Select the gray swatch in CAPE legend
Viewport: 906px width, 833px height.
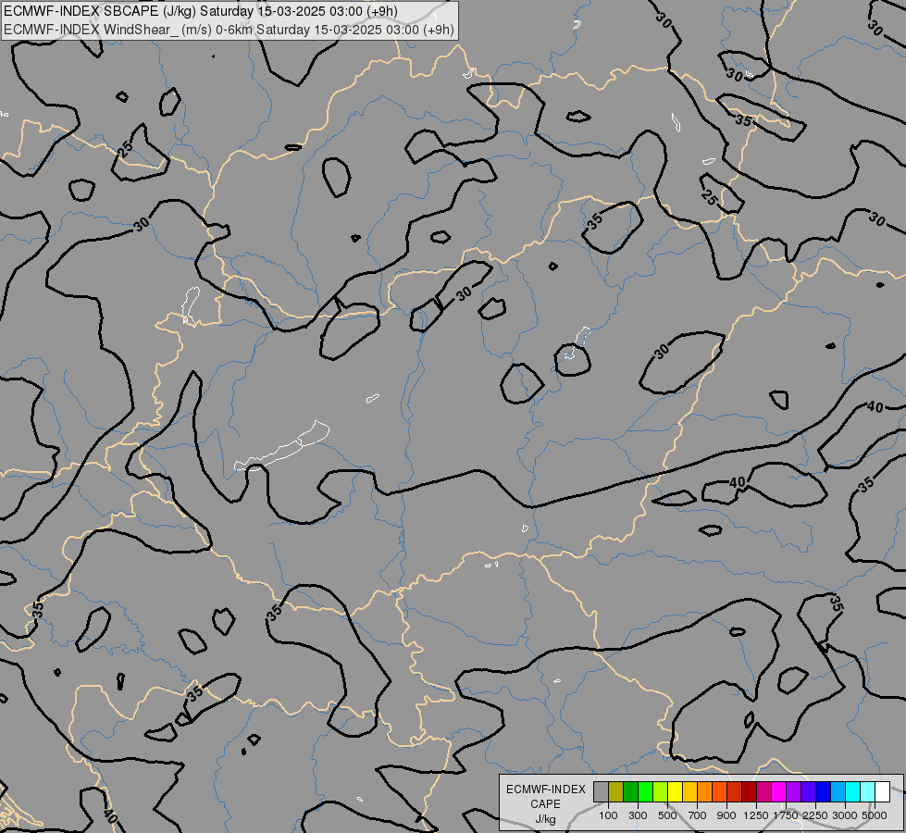601,791
